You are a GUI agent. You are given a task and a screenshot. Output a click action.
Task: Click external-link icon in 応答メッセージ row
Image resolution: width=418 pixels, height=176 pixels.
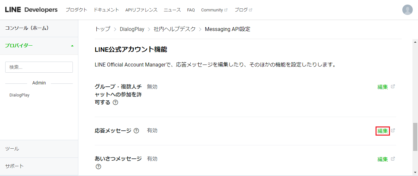[x=393, y=130]
